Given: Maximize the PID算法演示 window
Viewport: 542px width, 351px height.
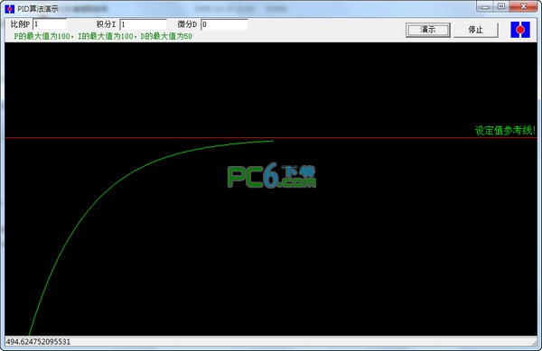Looking at the screenshot, I should (501, 6).
